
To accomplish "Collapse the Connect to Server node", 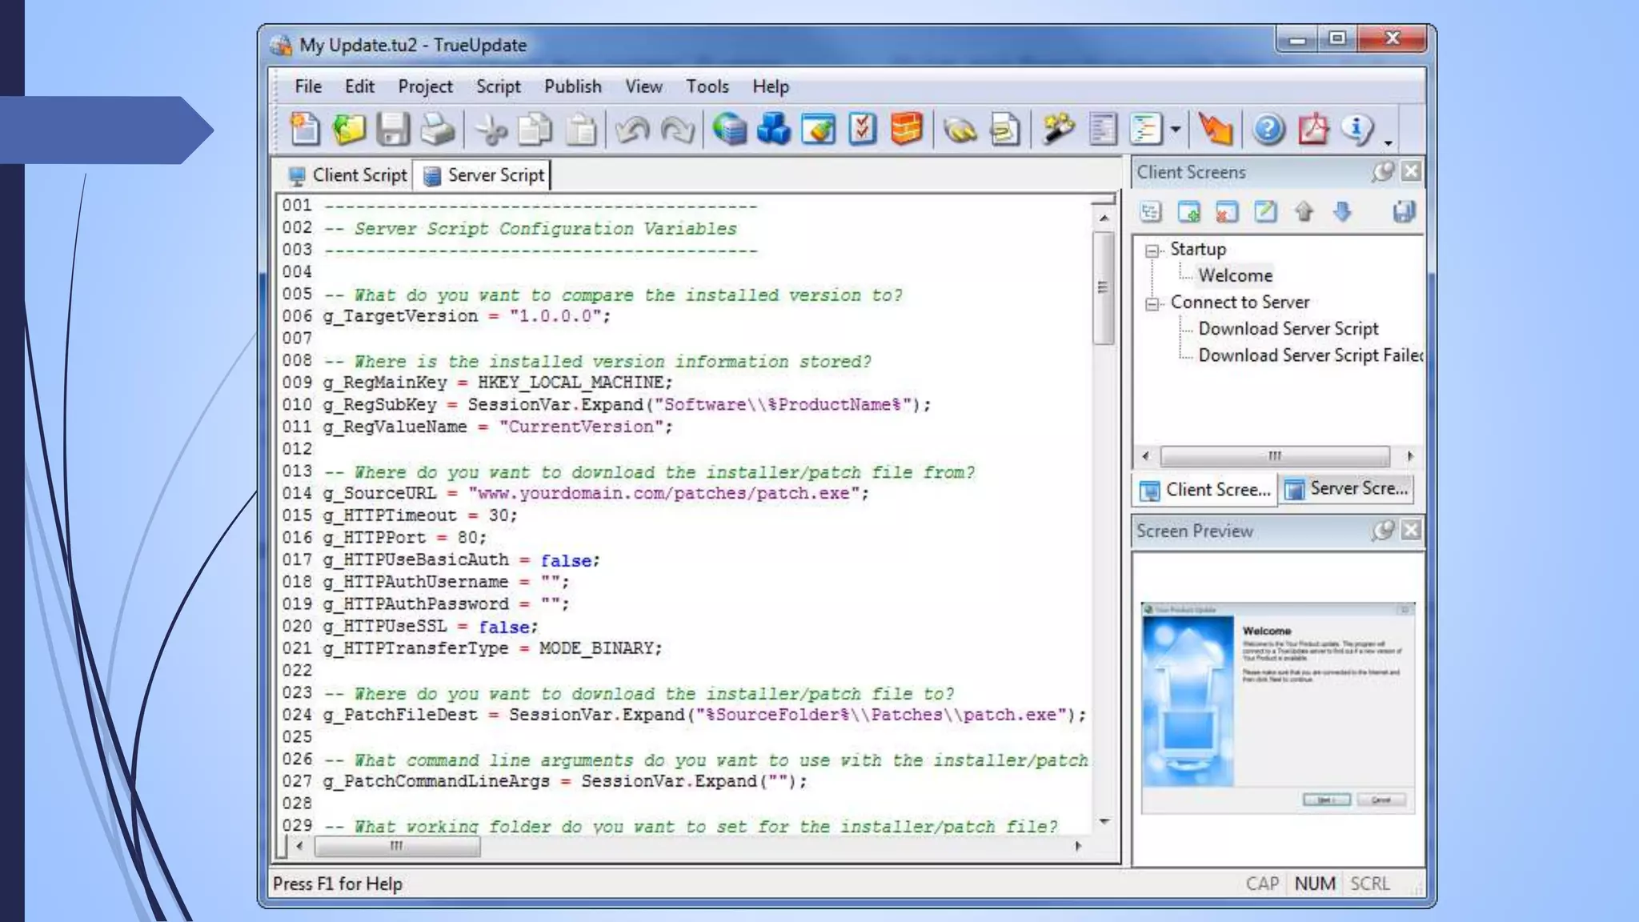I will pyautogui.click(x=1152, y=303).
